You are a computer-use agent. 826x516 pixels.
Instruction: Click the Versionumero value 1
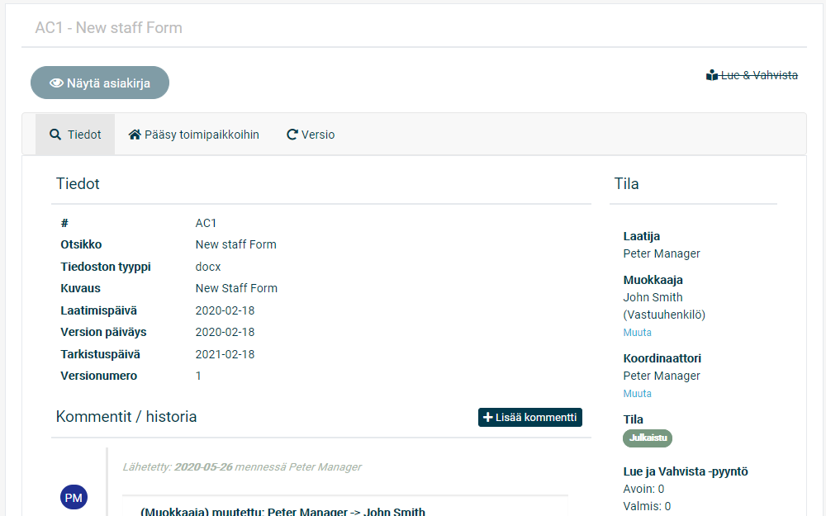198,376
